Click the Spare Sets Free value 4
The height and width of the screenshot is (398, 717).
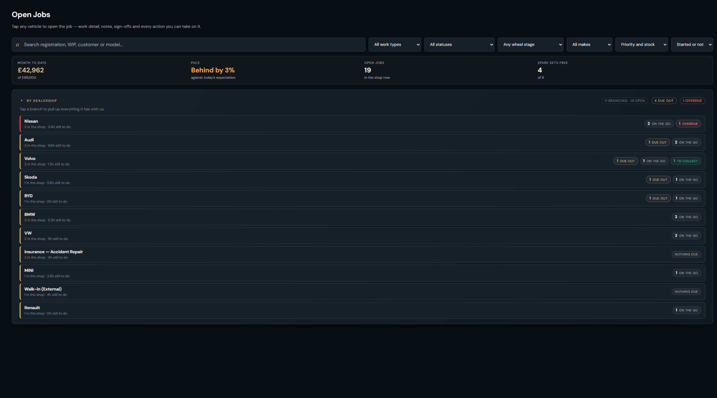click(x=540, y=70)
